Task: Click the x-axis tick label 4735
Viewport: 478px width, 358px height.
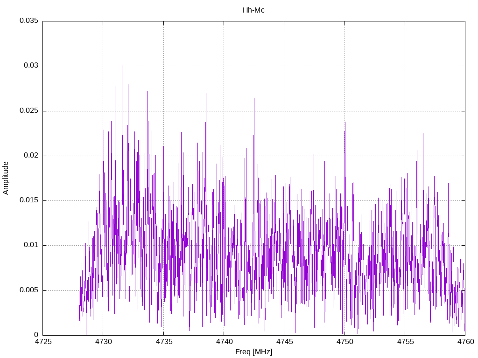Action: pos(164,342)
